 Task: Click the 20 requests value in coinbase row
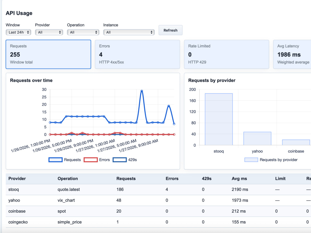[119, 211]
